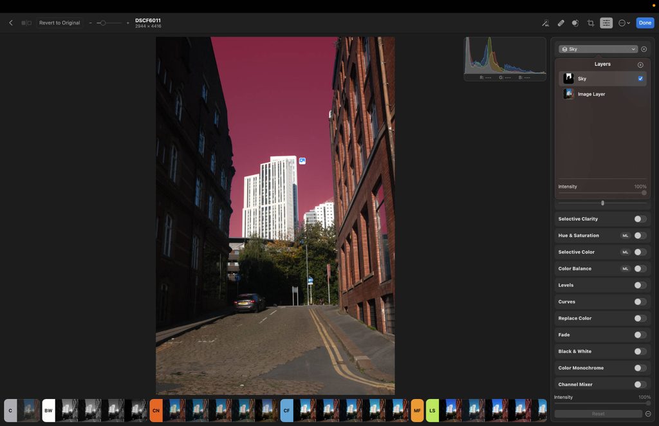The width and height of the screenshot is (659, 426).
Task: Toggle Selective Clarity switch on
Action: [x=640, y=219]
